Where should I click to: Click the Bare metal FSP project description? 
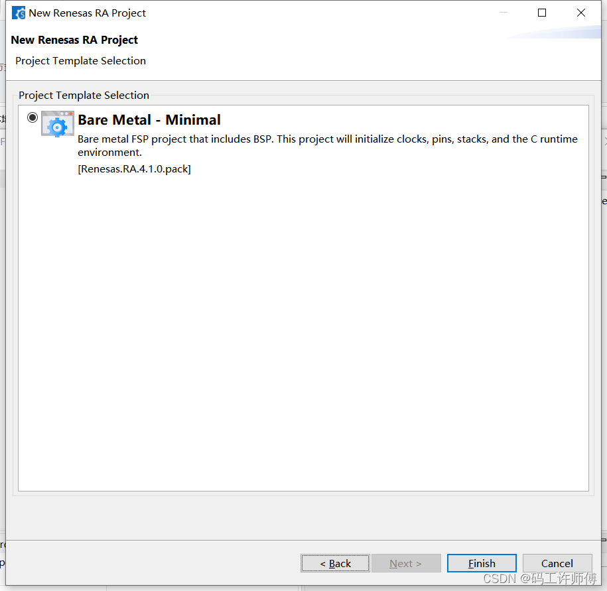coord(328,145)
